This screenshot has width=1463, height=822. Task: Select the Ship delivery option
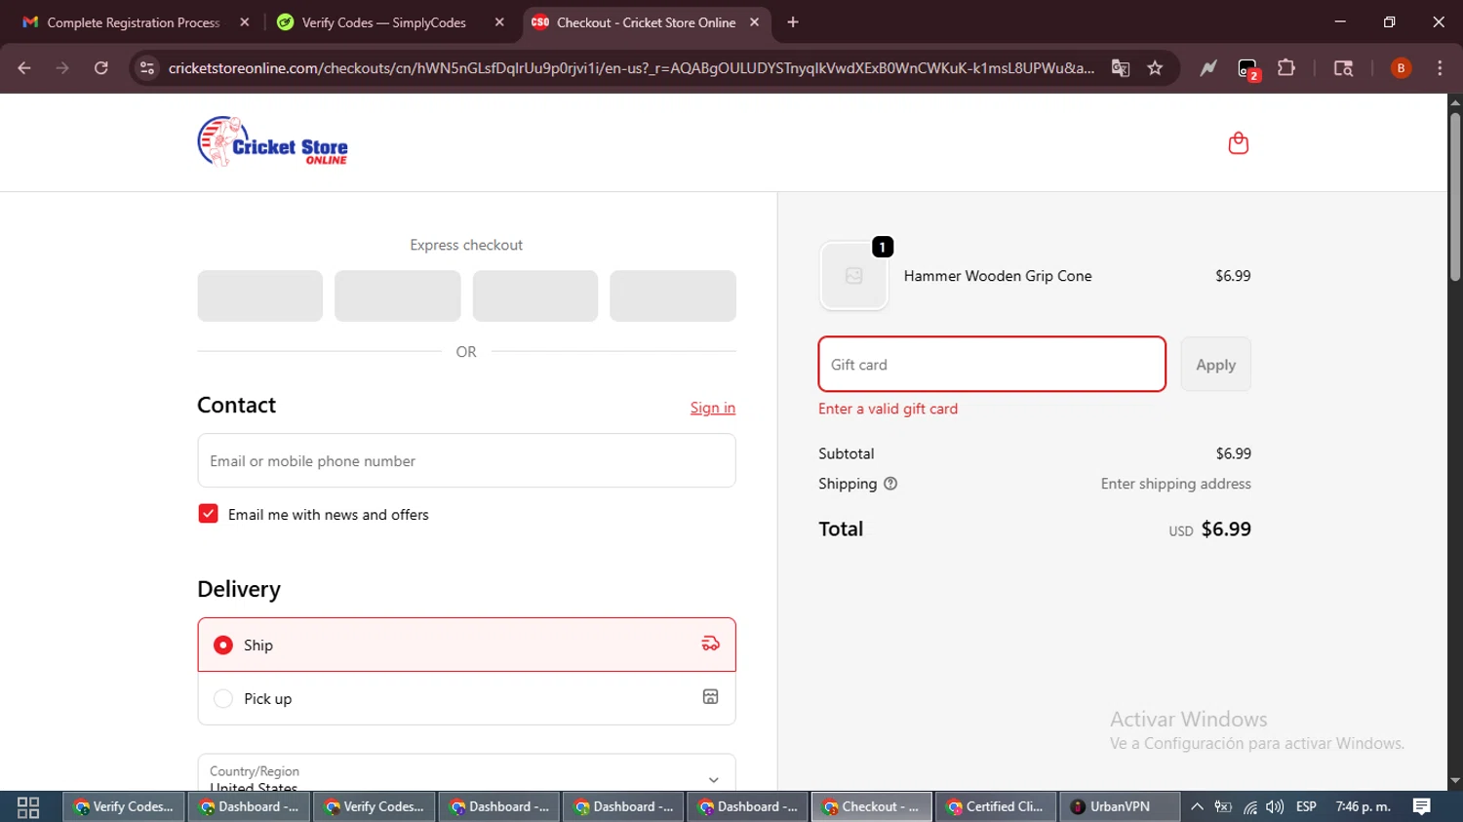(x=466, y=645)
